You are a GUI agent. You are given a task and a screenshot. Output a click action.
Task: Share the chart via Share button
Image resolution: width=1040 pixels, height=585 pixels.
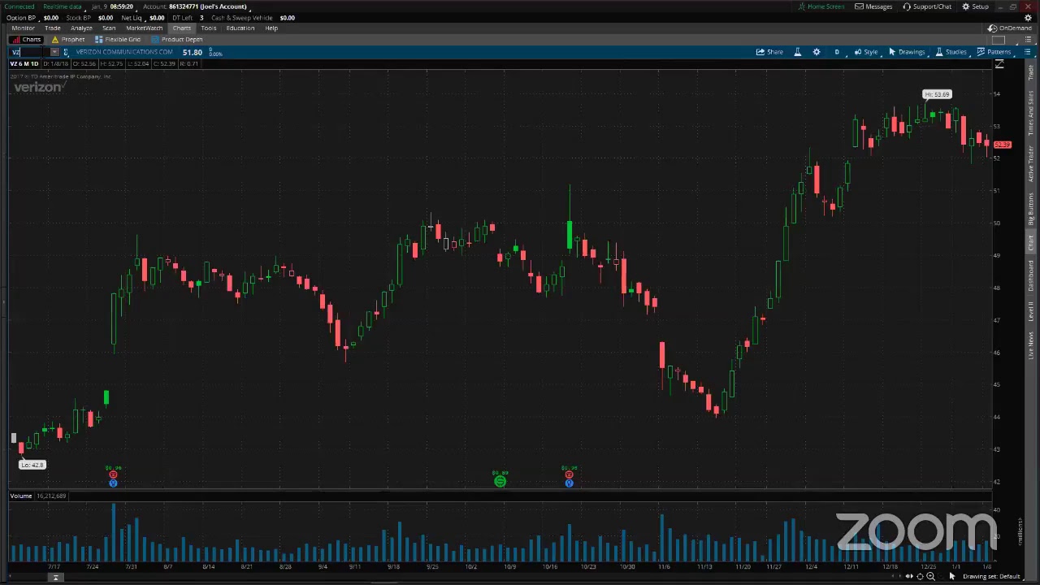[x=769, y=52]
